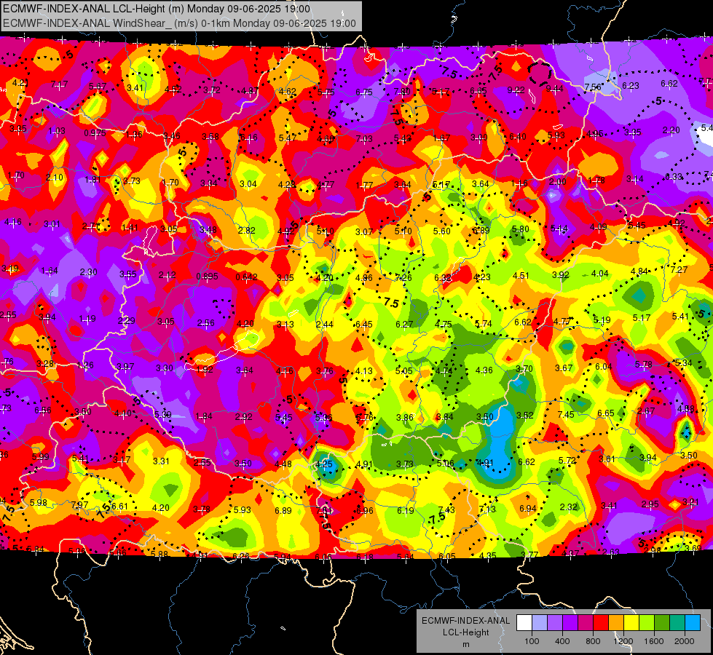Click the wind shear value 9.22
This screenshot has width=713, height=655.
[516, 90]
